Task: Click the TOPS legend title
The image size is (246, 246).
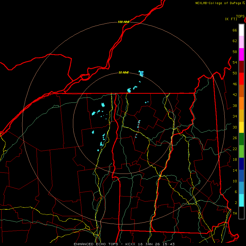Action: tap(240, 16)
